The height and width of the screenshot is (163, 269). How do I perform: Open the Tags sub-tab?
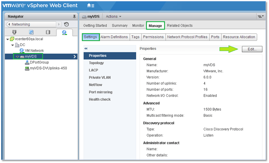[x=136, y=37]
